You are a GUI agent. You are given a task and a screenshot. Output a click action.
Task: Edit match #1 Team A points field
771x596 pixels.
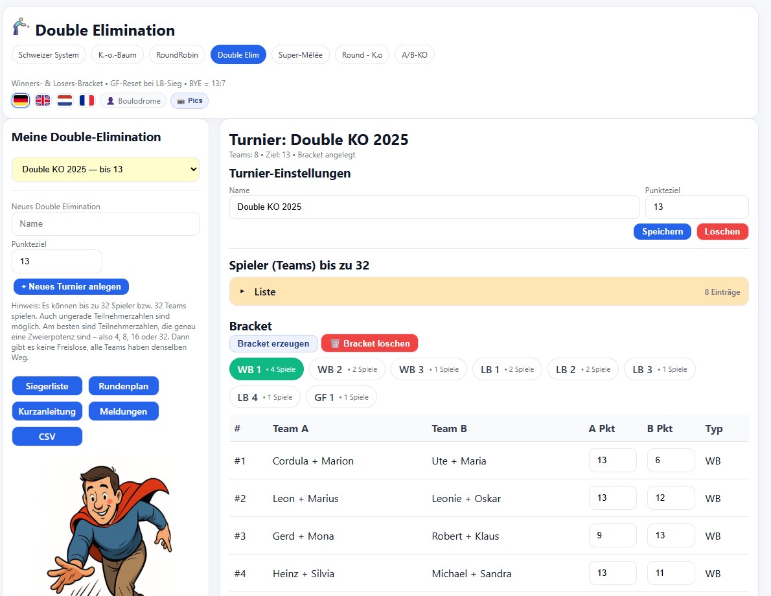pos(612,461)
